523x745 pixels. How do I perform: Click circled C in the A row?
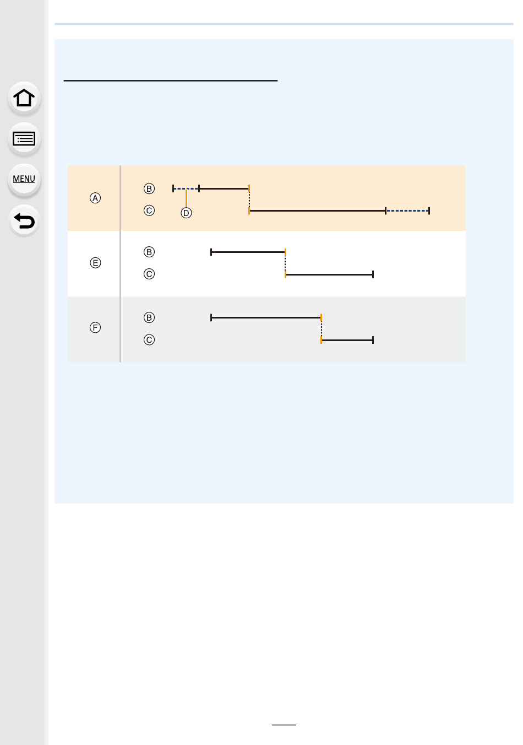[x=149, y=210]
